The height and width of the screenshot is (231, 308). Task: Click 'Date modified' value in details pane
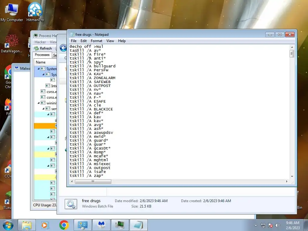(154, 201)
